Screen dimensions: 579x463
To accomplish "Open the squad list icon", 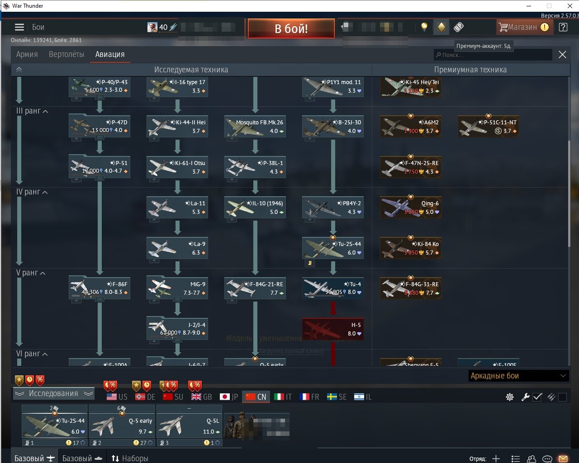I will click(515, 458).
